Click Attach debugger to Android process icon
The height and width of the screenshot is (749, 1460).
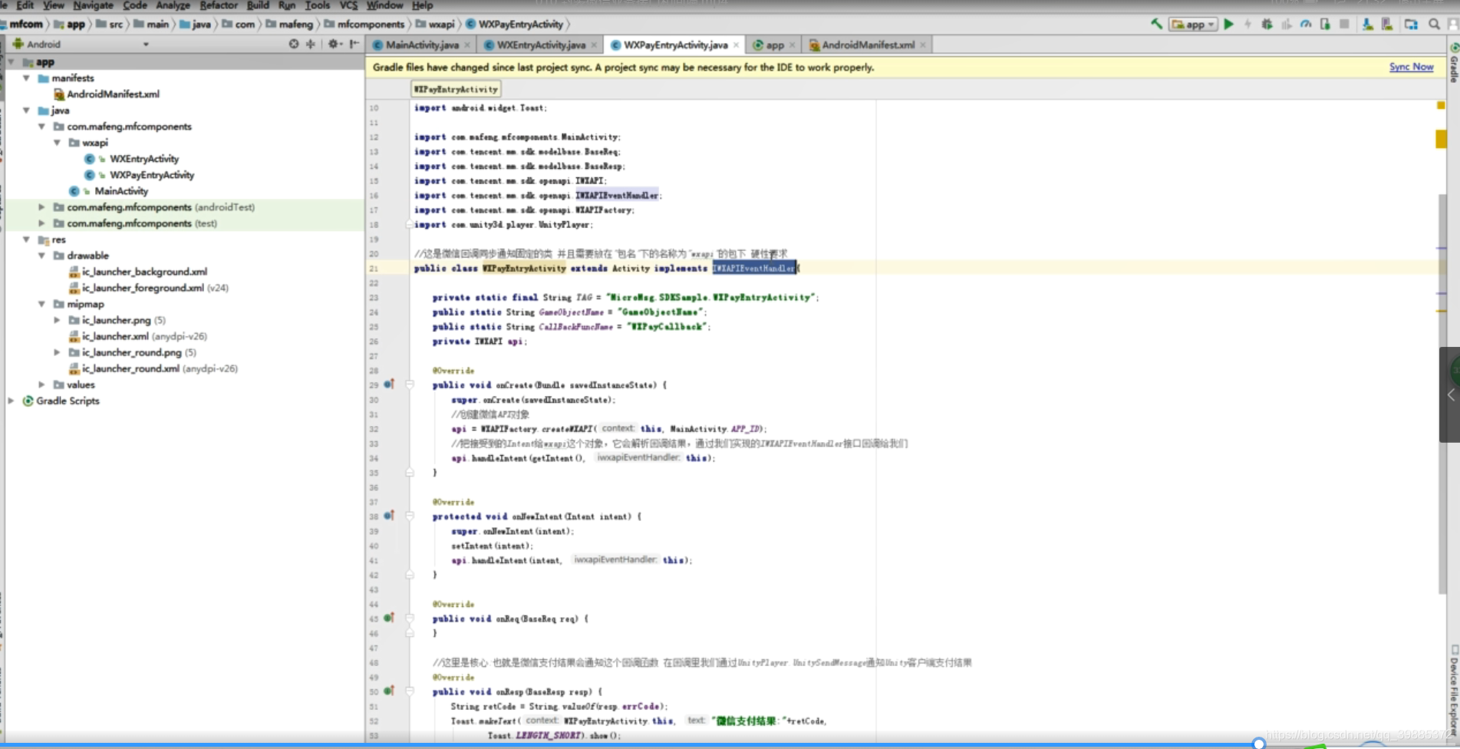coord(1325,25)
